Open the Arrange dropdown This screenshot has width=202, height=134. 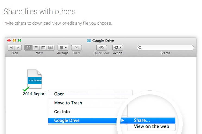[x=63, y=48]
